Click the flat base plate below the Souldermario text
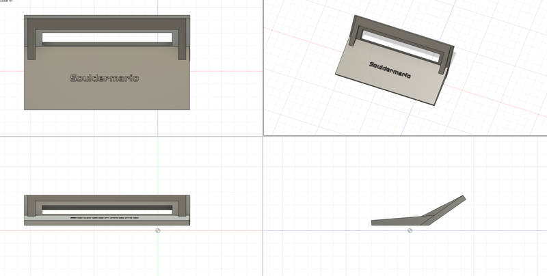 107,96
